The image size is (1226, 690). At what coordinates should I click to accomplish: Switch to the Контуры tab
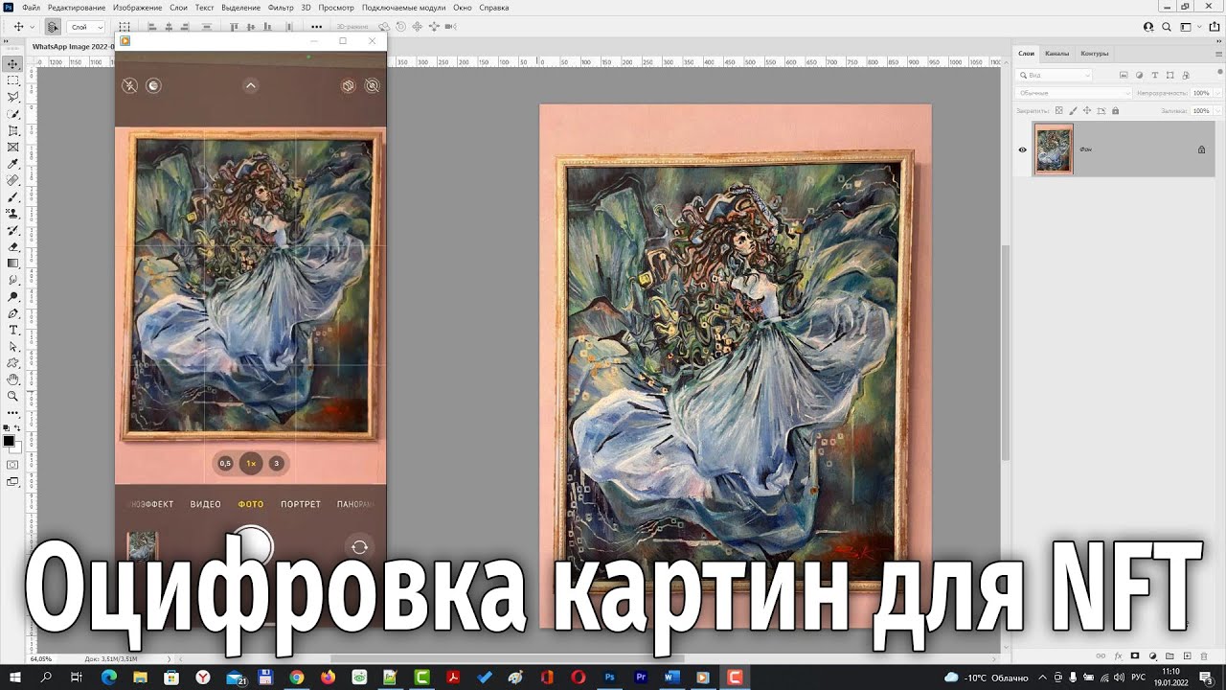point(1095,54)
